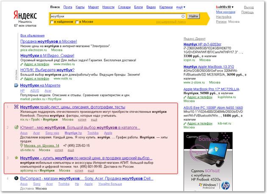Viewport: 267px width, 194px height.
Task: Open the Почта tab
Action: (68, 7)
